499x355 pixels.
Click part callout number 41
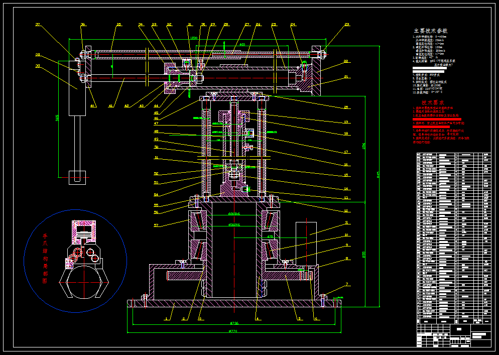tap(111, 106)
